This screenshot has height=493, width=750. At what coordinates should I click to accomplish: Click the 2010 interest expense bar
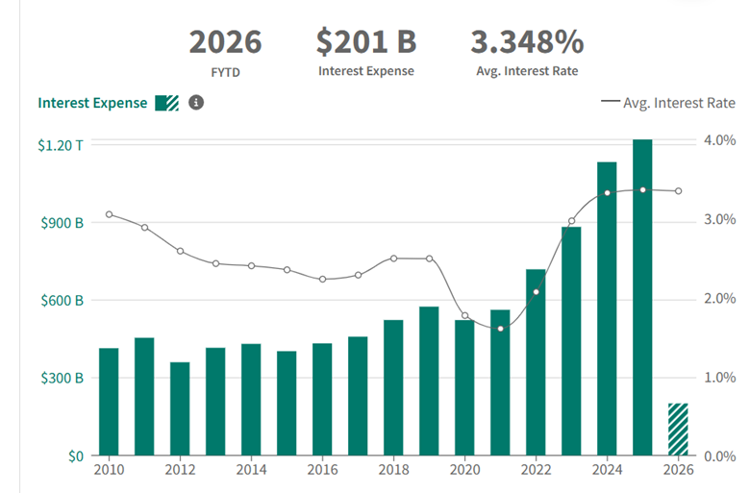tap(109, 402)
